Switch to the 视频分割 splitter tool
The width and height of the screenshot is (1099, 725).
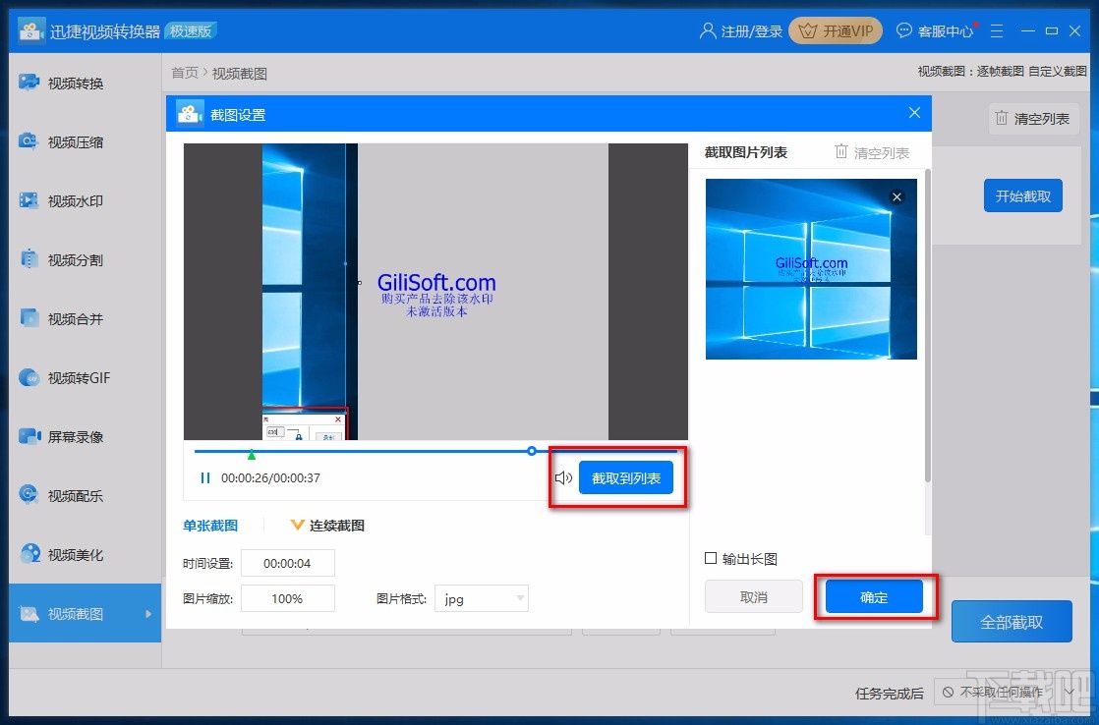point(84,259)
